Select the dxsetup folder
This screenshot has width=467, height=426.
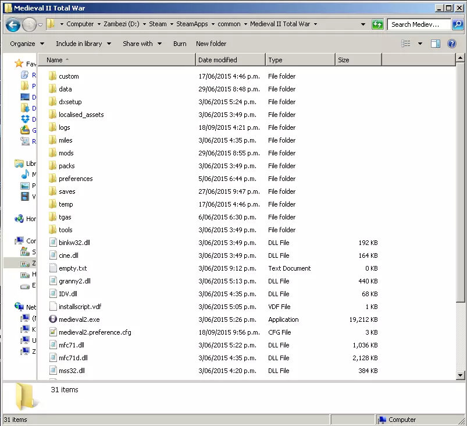point(70,102)
